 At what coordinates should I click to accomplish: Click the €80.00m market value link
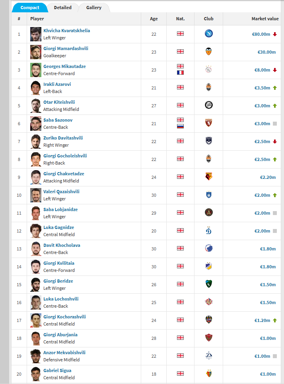261,34
